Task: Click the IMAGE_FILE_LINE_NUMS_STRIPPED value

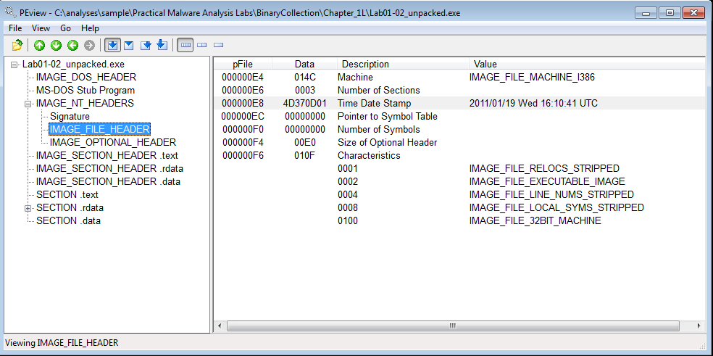Action: point(551,194)
